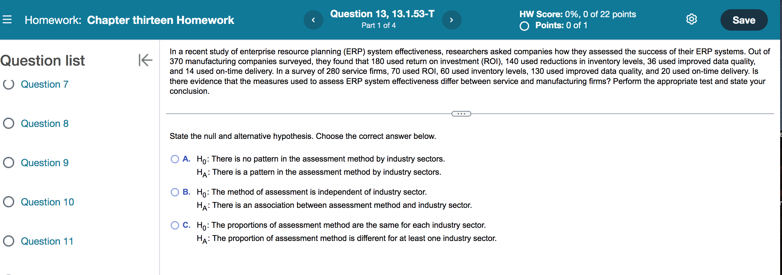Advance parts using the right chevron

pos(452,20)
